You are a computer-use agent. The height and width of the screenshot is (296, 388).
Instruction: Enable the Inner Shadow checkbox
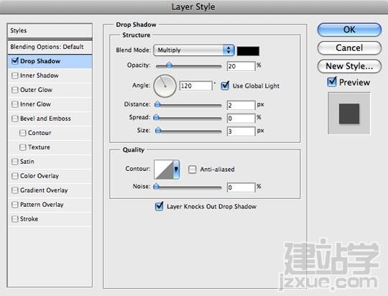15,75
